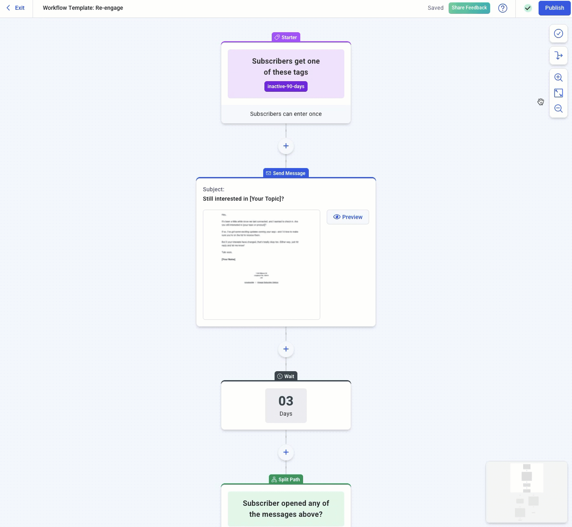Click the Send Message envelope badge

pyautogui.click(x=269, y=173)
